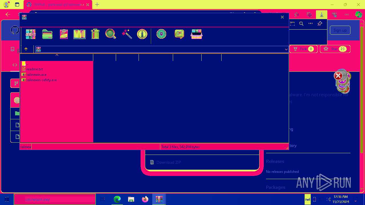The image size is (365, 205).
Task: Click the WinRAR taskbar button
Action: pyautogui.click(x=159, y=199)
